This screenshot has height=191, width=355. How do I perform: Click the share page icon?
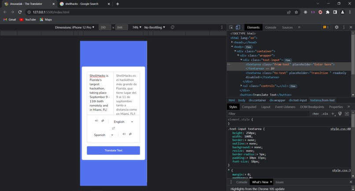pyautogui.click(x=289, y=12)
